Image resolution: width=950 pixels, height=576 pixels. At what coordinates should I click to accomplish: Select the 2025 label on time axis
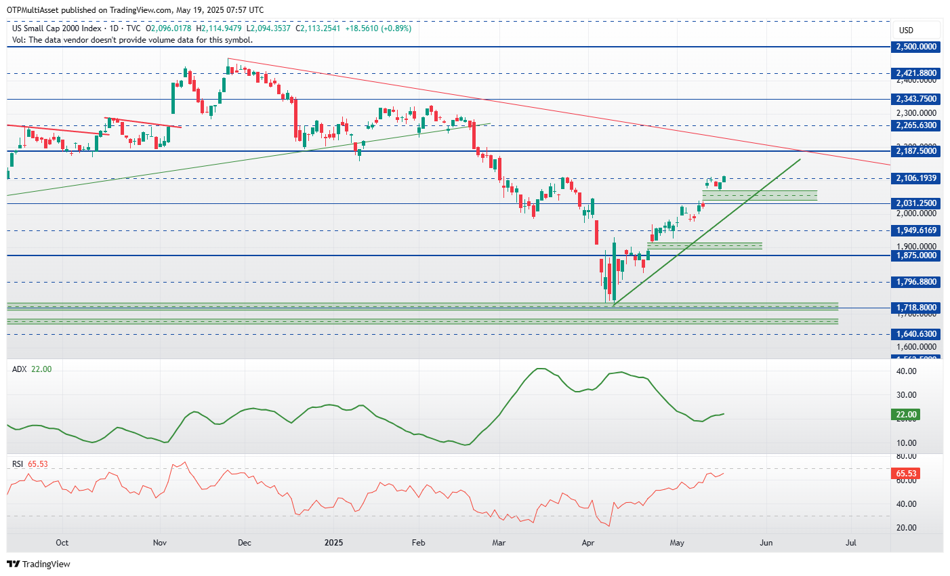(x=334, y=543)
